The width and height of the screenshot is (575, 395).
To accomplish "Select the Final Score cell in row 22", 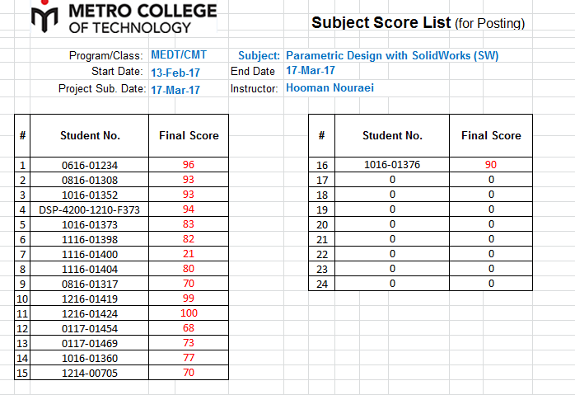I will click(491, 254).
